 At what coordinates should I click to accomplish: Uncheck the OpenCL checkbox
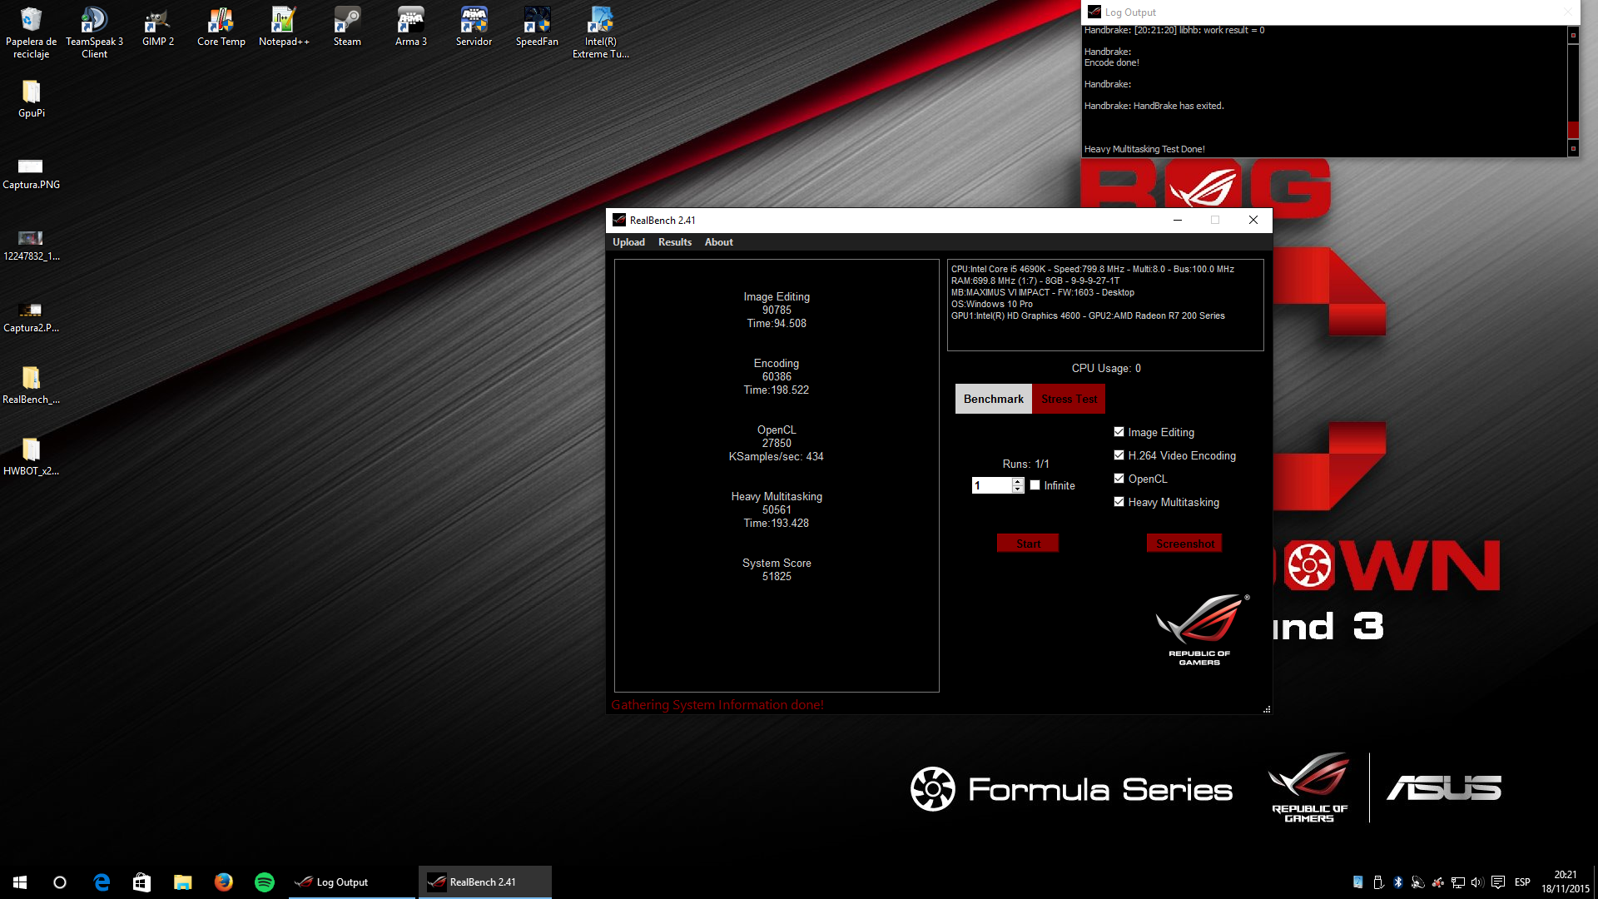pyautogui.click(x=1119, y=479)
